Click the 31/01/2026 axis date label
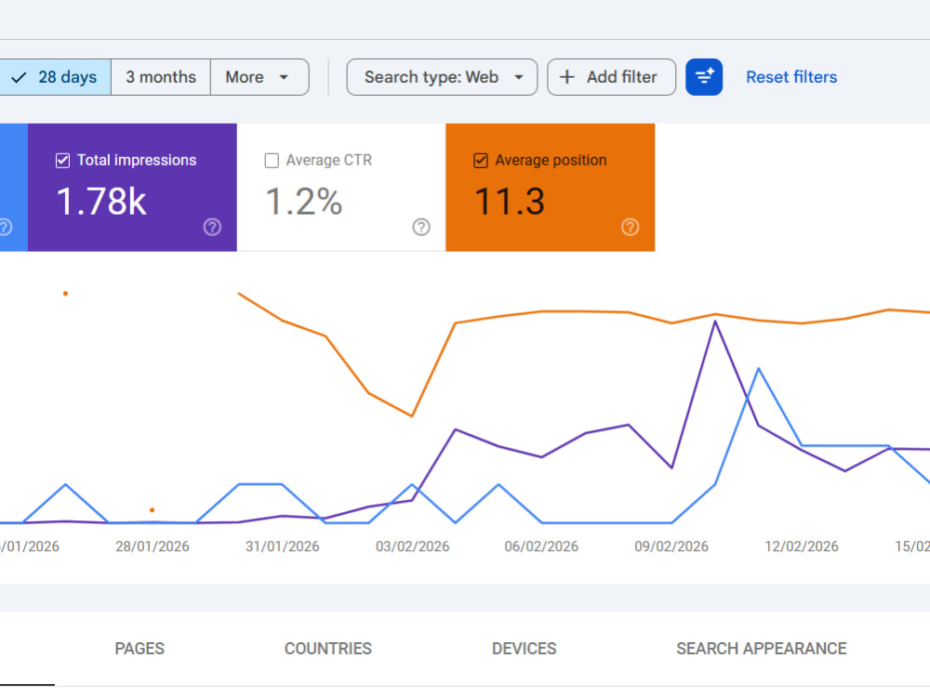The width and height of the screenshot is (930, 697). click(283, 546)
